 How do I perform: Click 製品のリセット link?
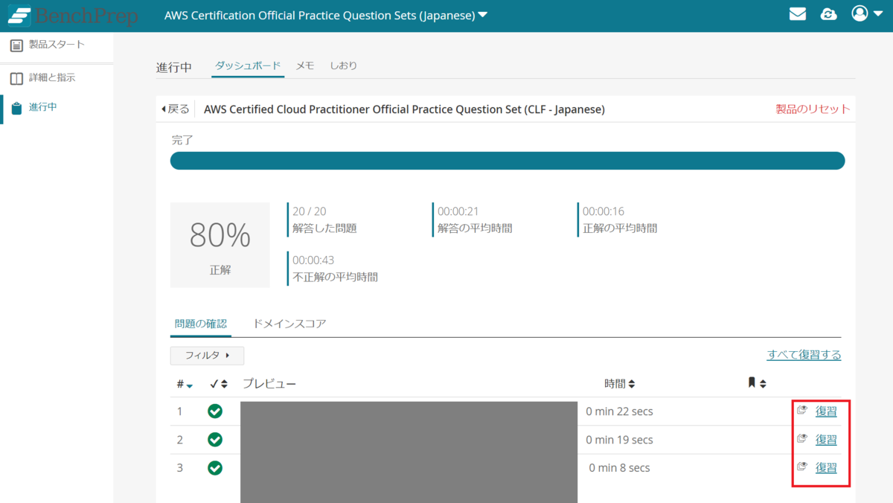813,109
